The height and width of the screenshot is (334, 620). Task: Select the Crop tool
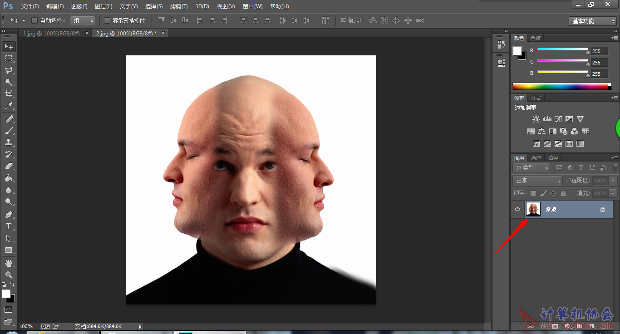9,94
